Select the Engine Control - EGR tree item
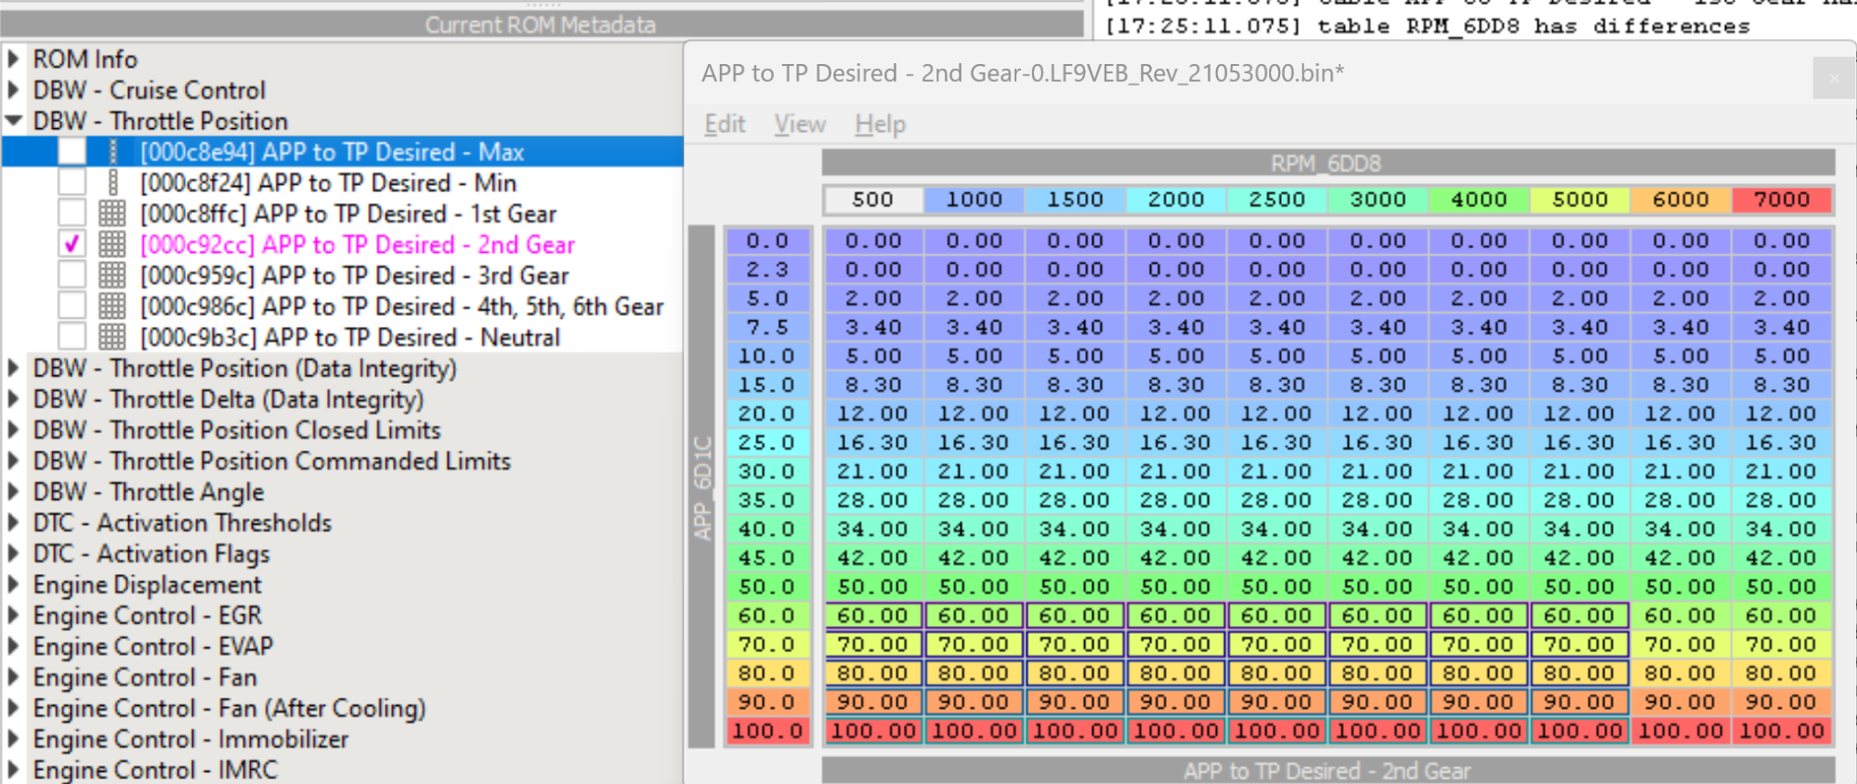This screenshot has width=1857, height=784. pos(148,615)
